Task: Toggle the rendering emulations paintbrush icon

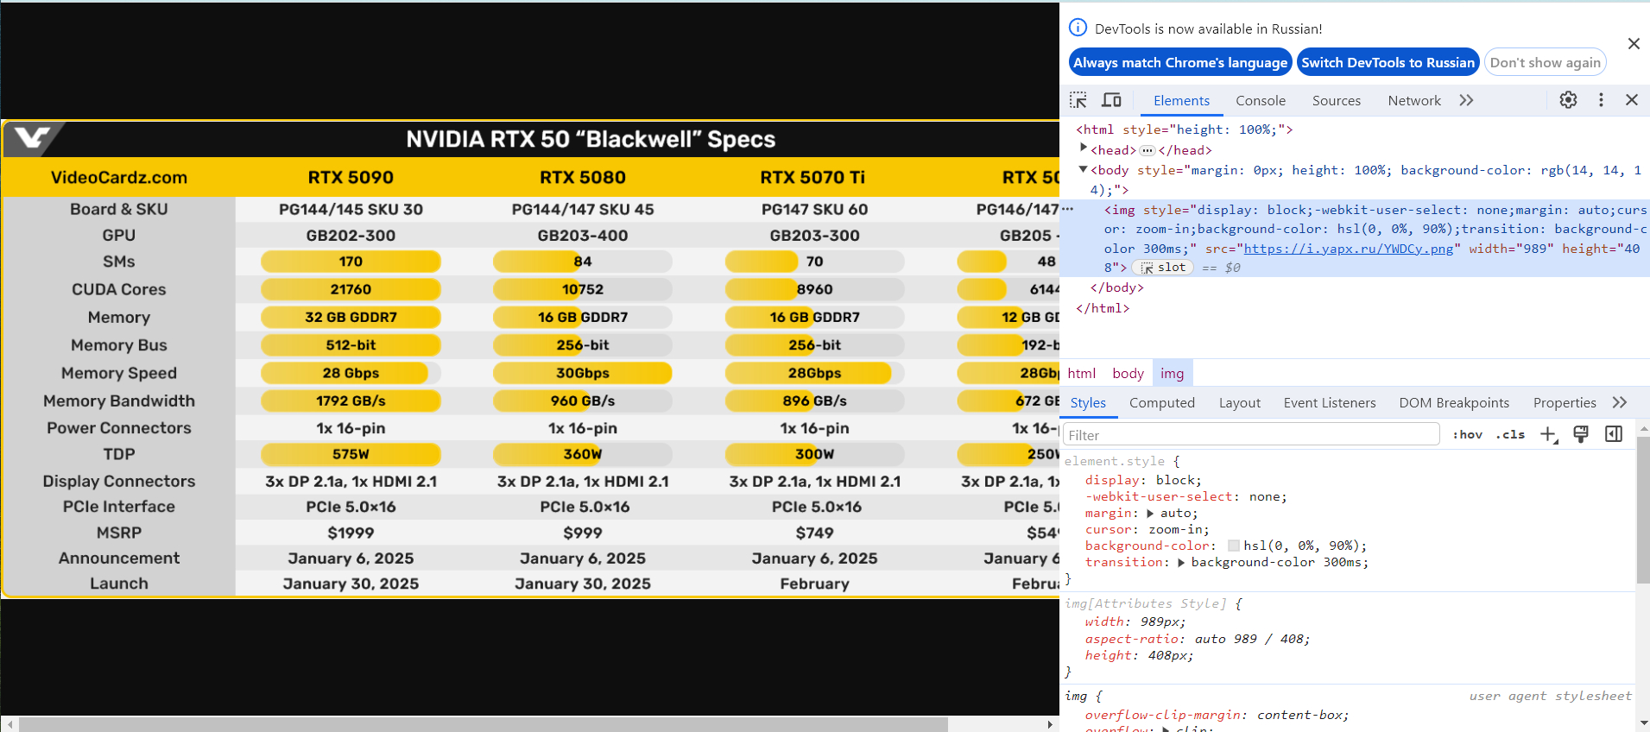Action: (x=1581, y=435)
